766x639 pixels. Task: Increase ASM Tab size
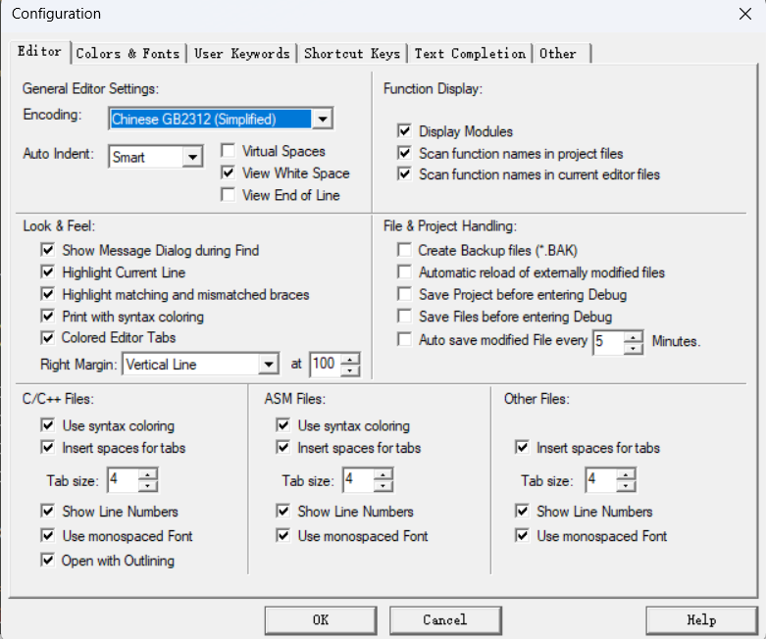click(383, 474)
